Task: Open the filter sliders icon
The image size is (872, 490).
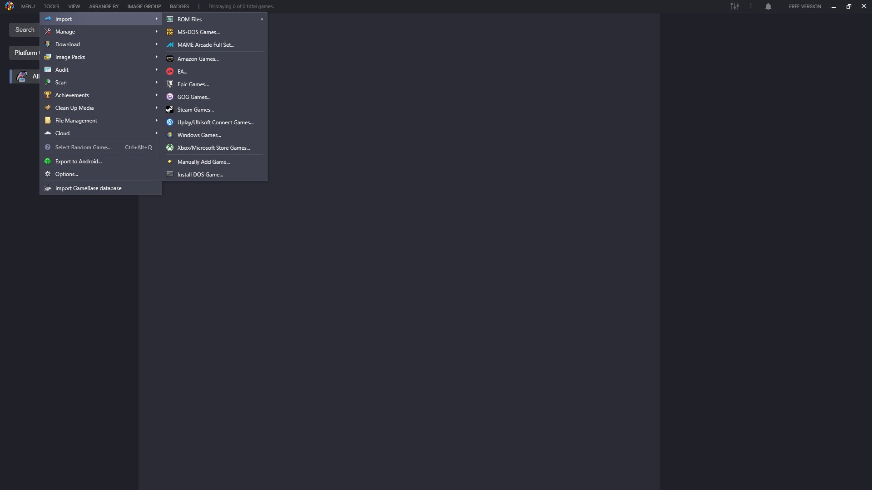Action: pos(734,6)
